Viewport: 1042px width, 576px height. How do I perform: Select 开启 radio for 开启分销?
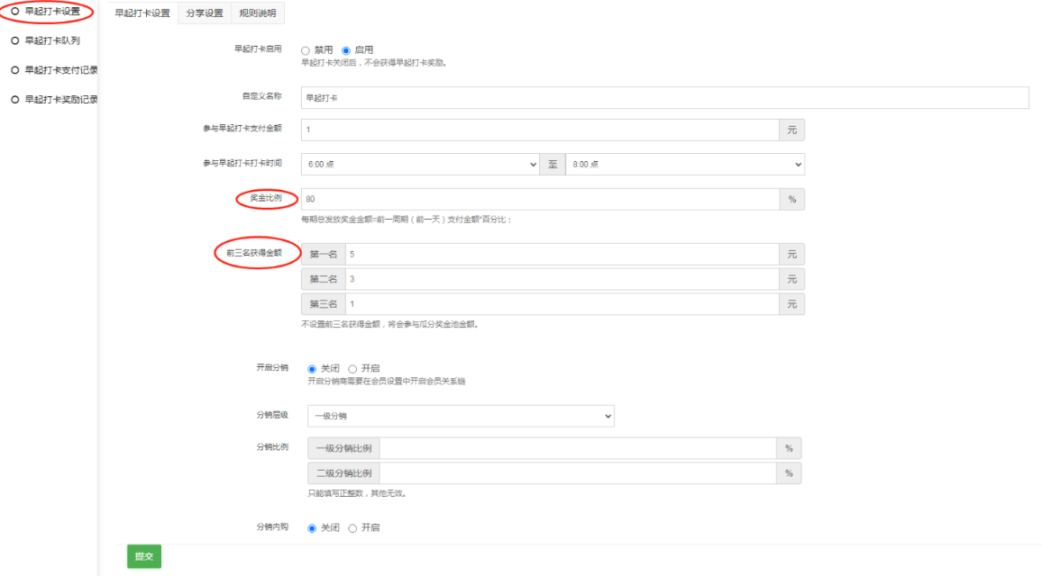click(352, 369)
